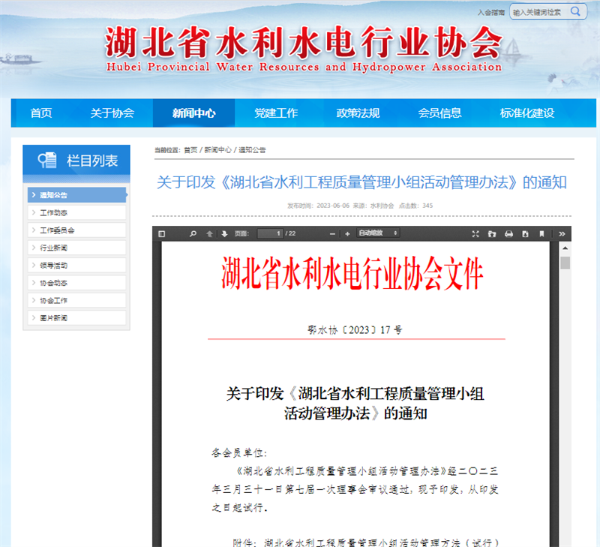Zoom out of the document
Screen dimensions: 600x547
pyautogui.click(x=331, y=233)
